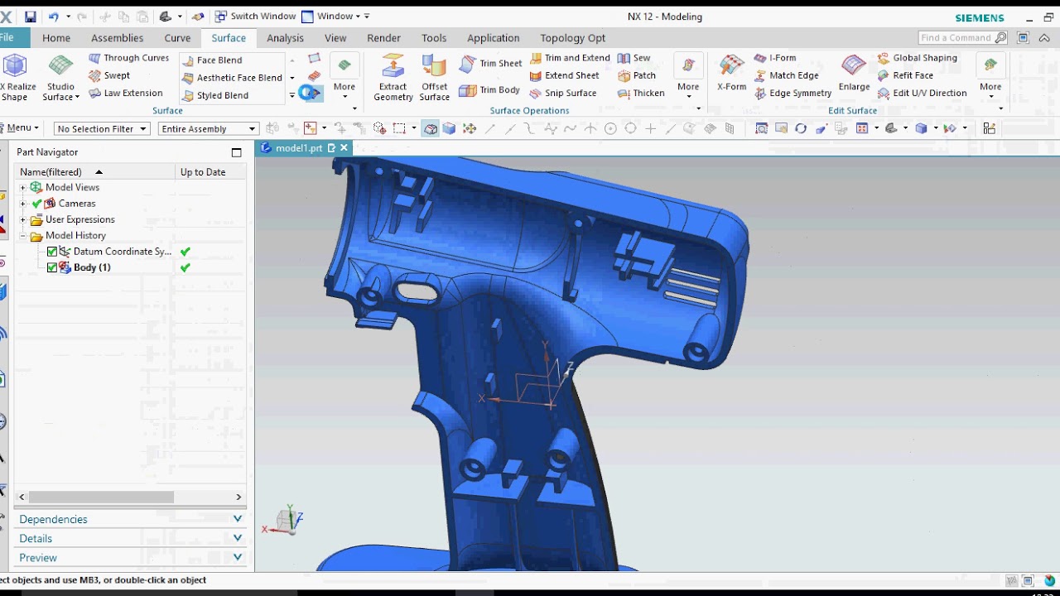The image size is (1060, 596).
Task: Select the Body (1) tree item
Action: click(91, 267)
